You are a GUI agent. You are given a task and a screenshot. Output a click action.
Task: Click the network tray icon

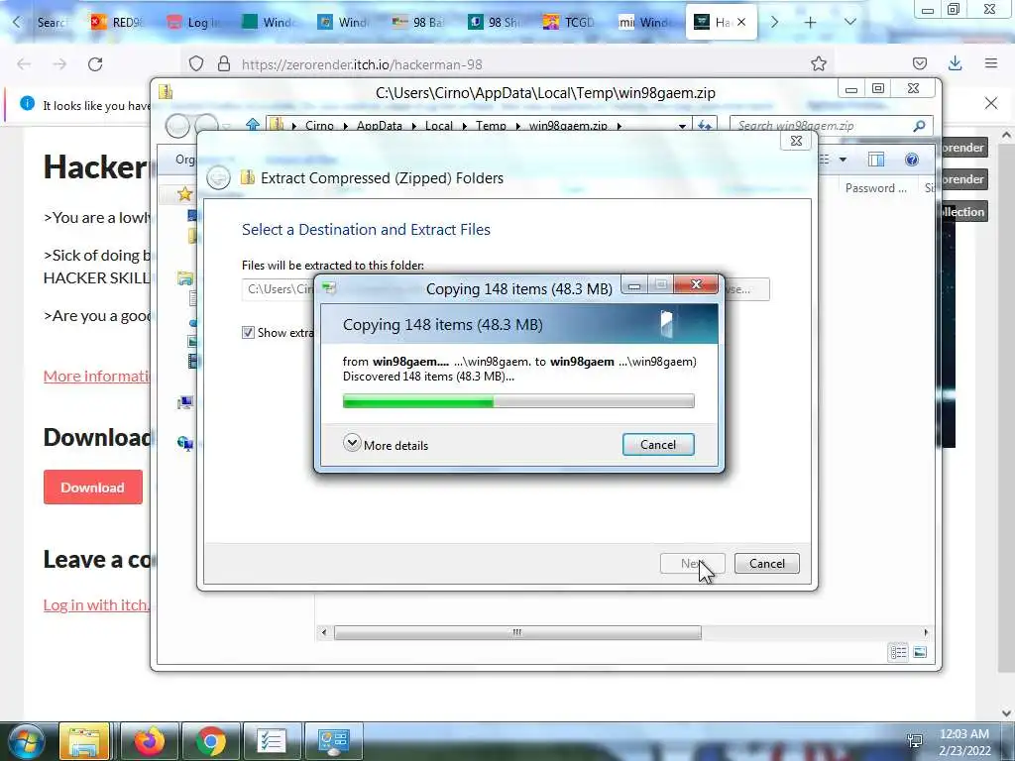[915, 741]
